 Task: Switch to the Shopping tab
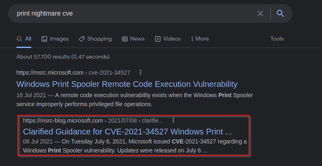click(x=95, y=39)
